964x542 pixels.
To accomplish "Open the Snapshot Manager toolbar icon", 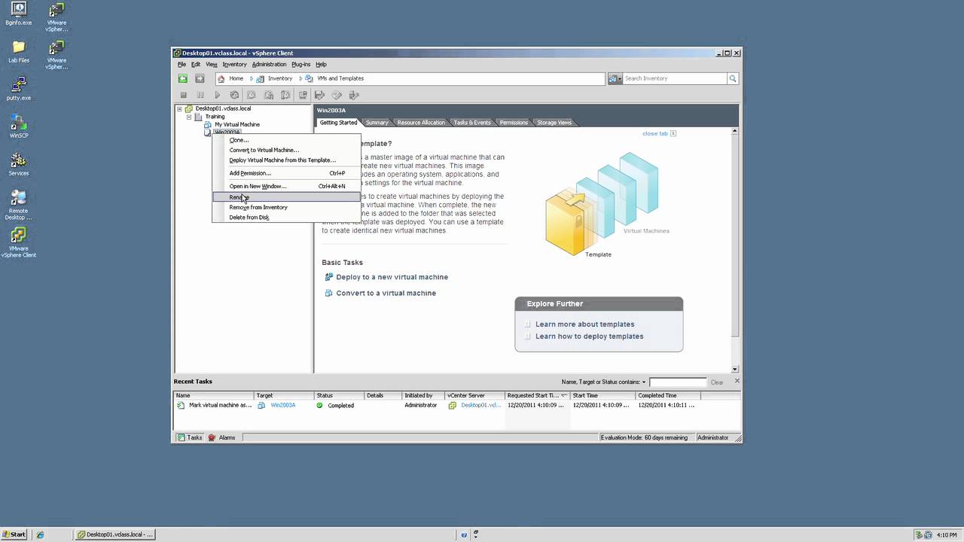I will [285, 95].
